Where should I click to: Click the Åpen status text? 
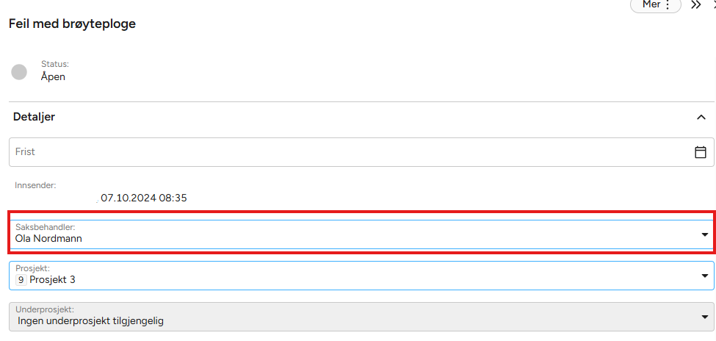[x=53, y=76]
